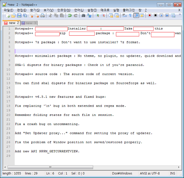Cut selection using scissors icon
Image resolution: width=184 pixels, height=178 pixels.
(50, 15)
